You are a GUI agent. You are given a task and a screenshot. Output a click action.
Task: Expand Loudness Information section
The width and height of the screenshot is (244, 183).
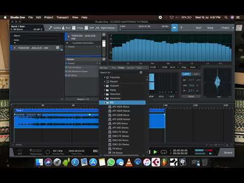67,43
